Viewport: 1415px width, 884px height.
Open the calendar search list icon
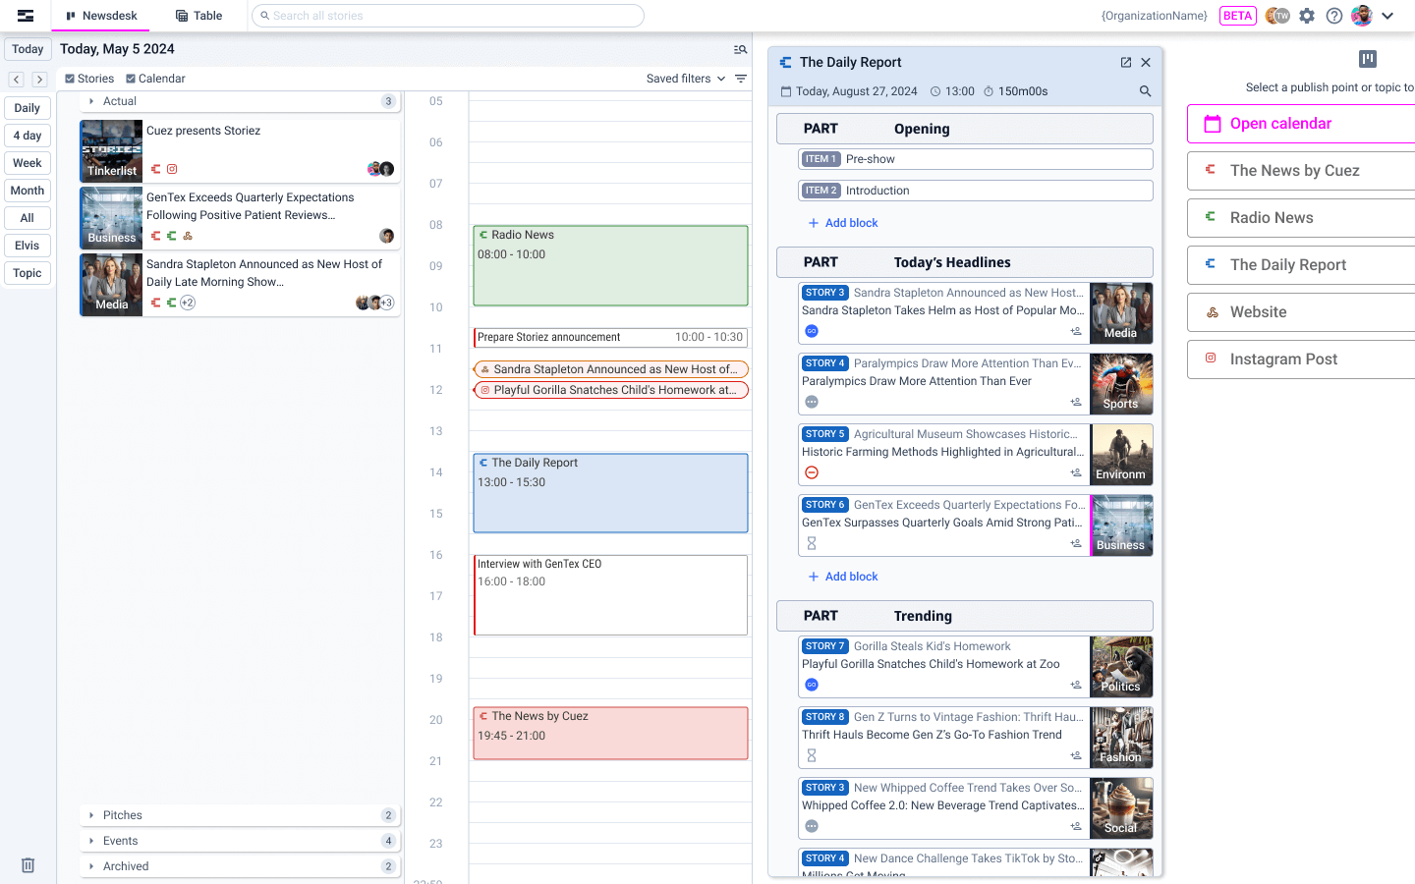[x=741, y=49]
